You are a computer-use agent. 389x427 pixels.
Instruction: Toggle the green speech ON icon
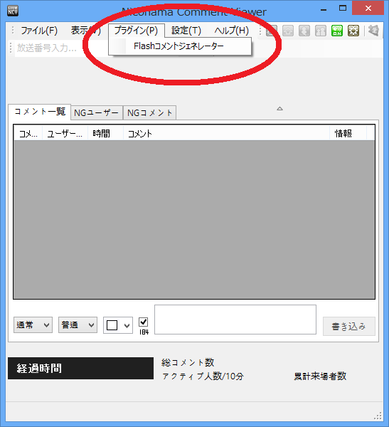coord(337,31)
